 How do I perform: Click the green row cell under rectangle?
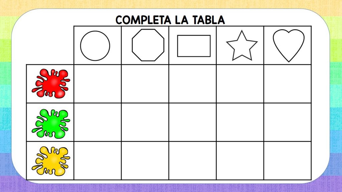pos(192,122)
